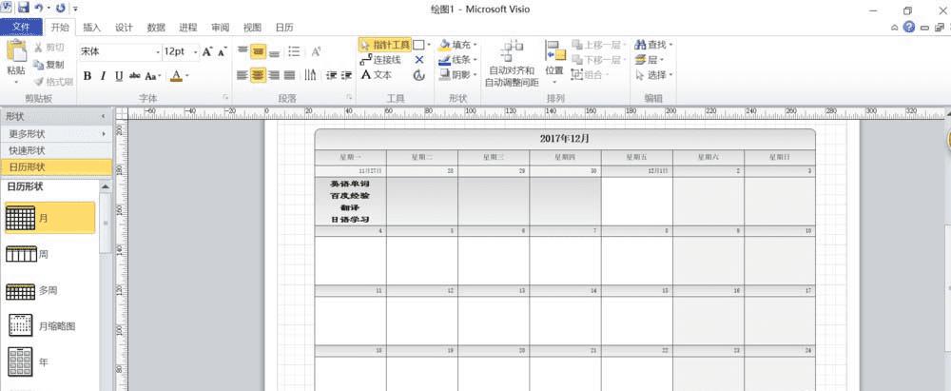
Task: Switch to the Insert (插入) tab
Action: (x=91, y=28)
